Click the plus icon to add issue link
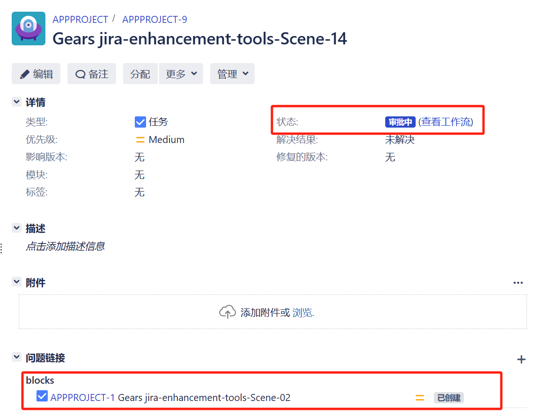The image size is (535, 415). click(x=521, y=359)
